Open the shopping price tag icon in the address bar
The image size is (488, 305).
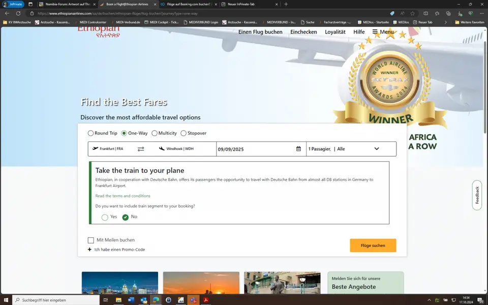(392, 13)
